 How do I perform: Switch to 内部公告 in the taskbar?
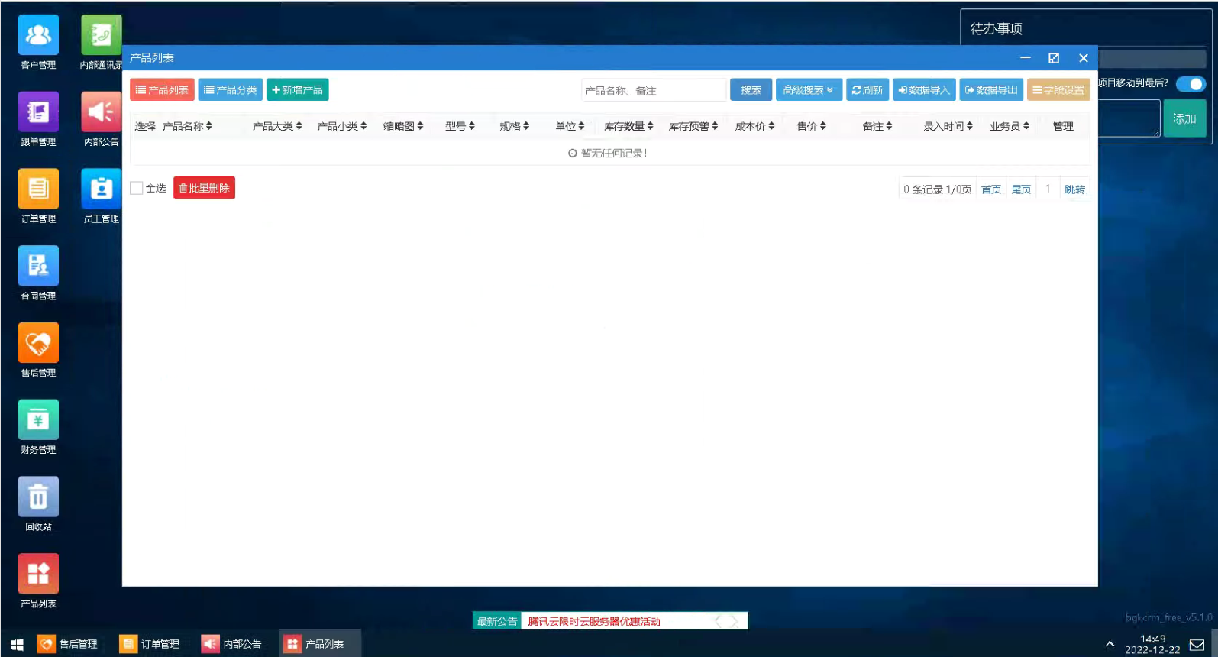click(x=232, y=644)
